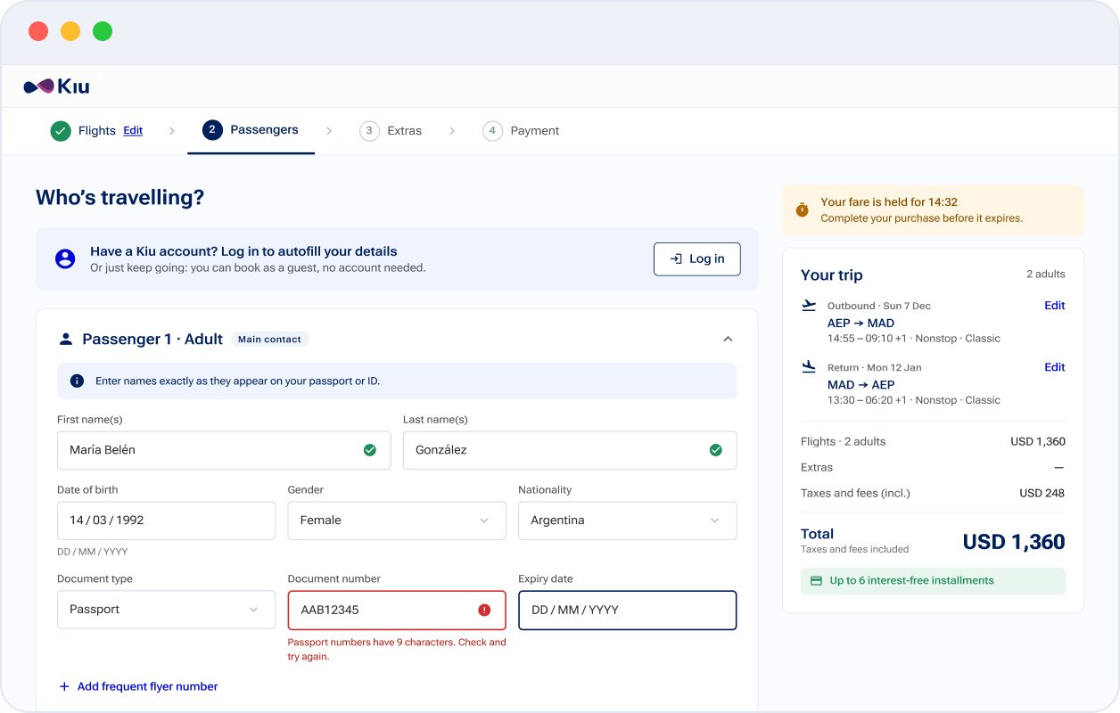Click the green check inside First name field
Screen dimensions: 1120x713
tap(370, 450)
